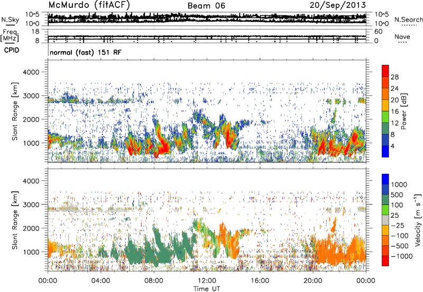The image size is (423, 292).
Task: Click the '100' tick on Velocity colorbar
Action: (x=397, y=205)
